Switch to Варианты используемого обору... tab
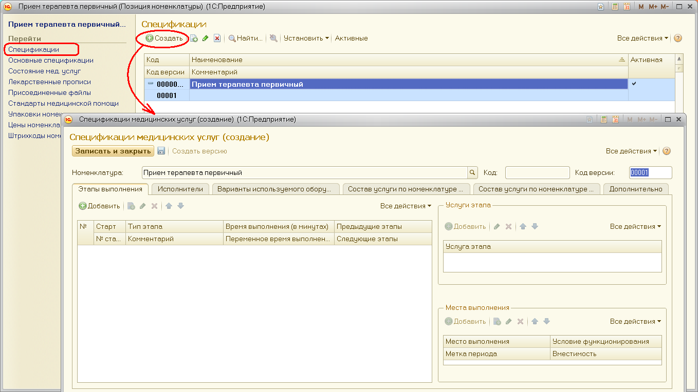Image resolution: width=698 pixels, height=392 pixels. click(x=275, y=189)
